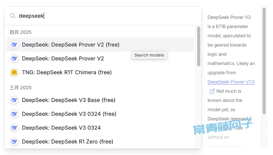Viewport: 273px width, 155px height.
Task: Click the model list scrollbar thumb
Action: pyautogui.click(x=199, y=46)
